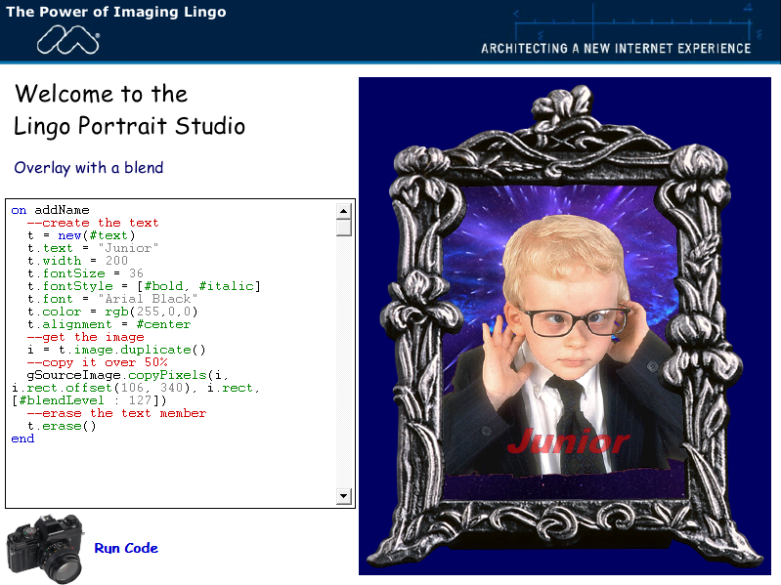Click the 't.fontSize = 36' line
The width and height of the screenshot is (781, 585).
click(x=85, y=273)
